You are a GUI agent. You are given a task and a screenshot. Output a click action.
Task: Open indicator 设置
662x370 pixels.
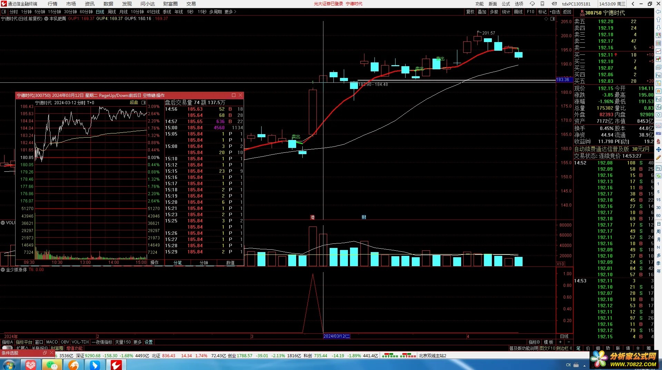click(x=148, y=342)
